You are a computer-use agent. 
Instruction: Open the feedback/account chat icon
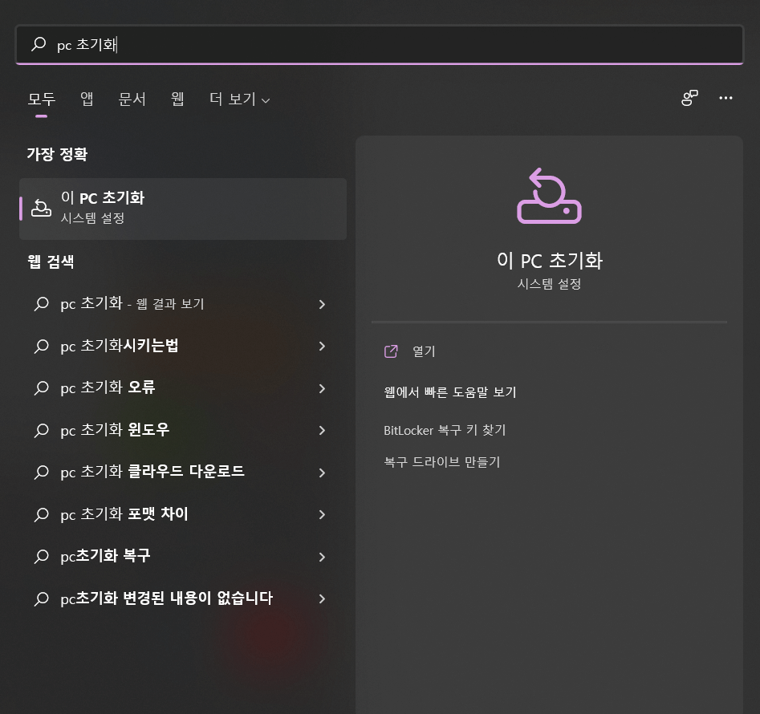point(689,98)
